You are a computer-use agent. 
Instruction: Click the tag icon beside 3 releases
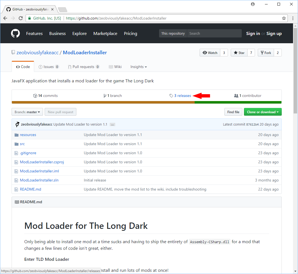pos(171,96)
